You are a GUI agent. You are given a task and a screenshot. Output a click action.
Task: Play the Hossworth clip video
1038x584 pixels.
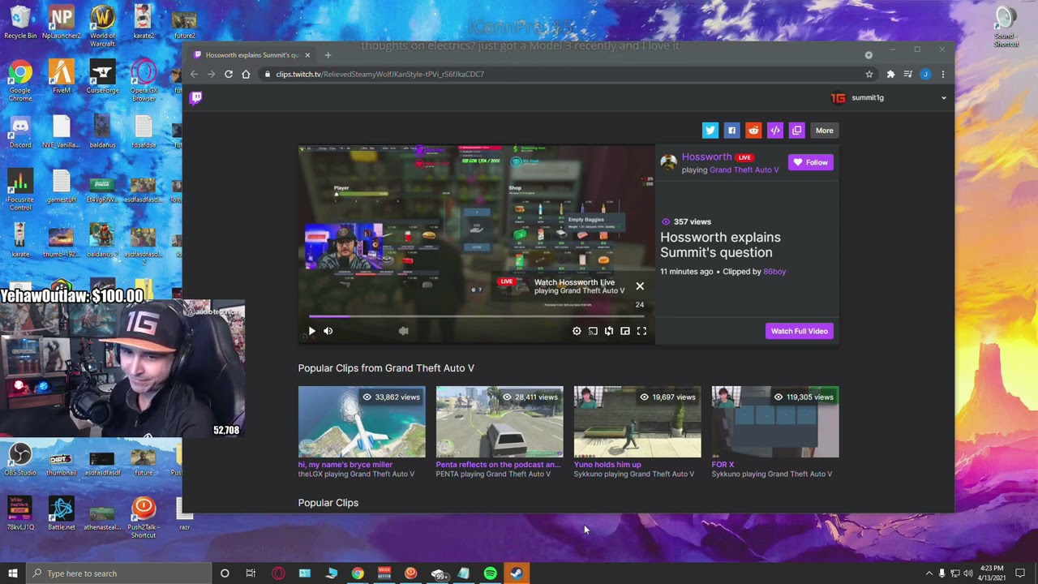[x=311, y=331]
